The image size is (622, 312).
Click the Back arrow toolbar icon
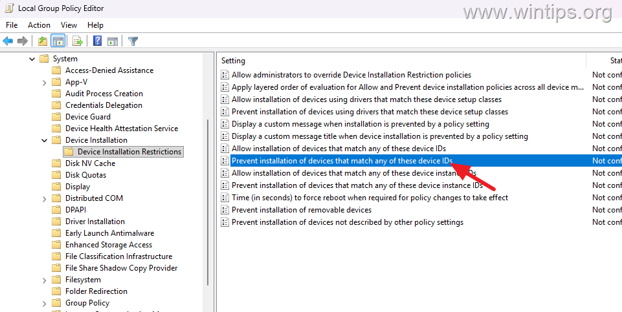click(8, 41)
